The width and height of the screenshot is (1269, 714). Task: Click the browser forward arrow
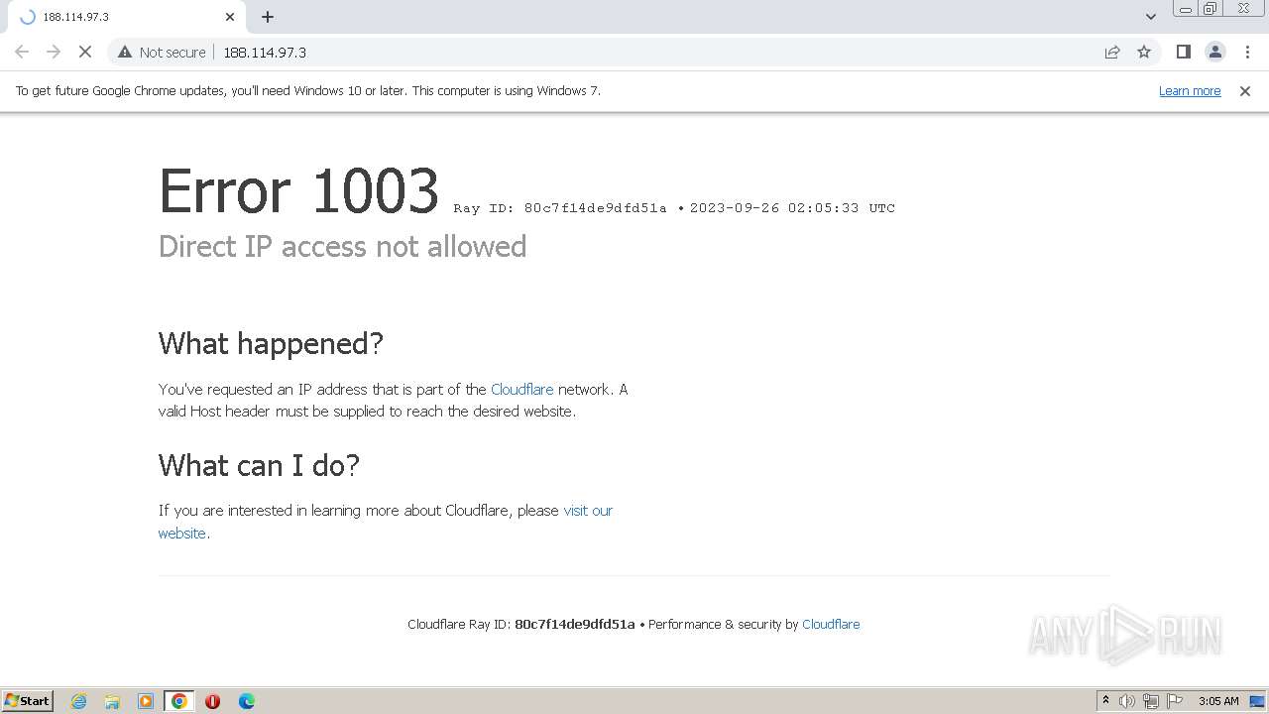click(x=54, y=52)
